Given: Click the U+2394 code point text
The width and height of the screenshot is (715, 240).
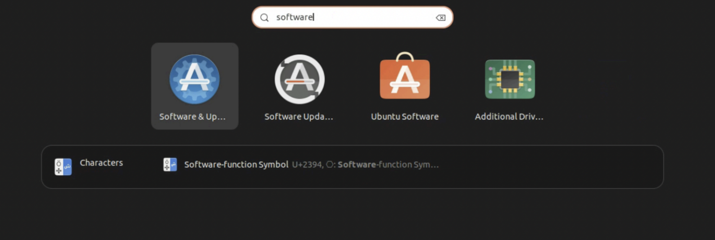Looking at the screenshot, I should (x=307, y=164).
